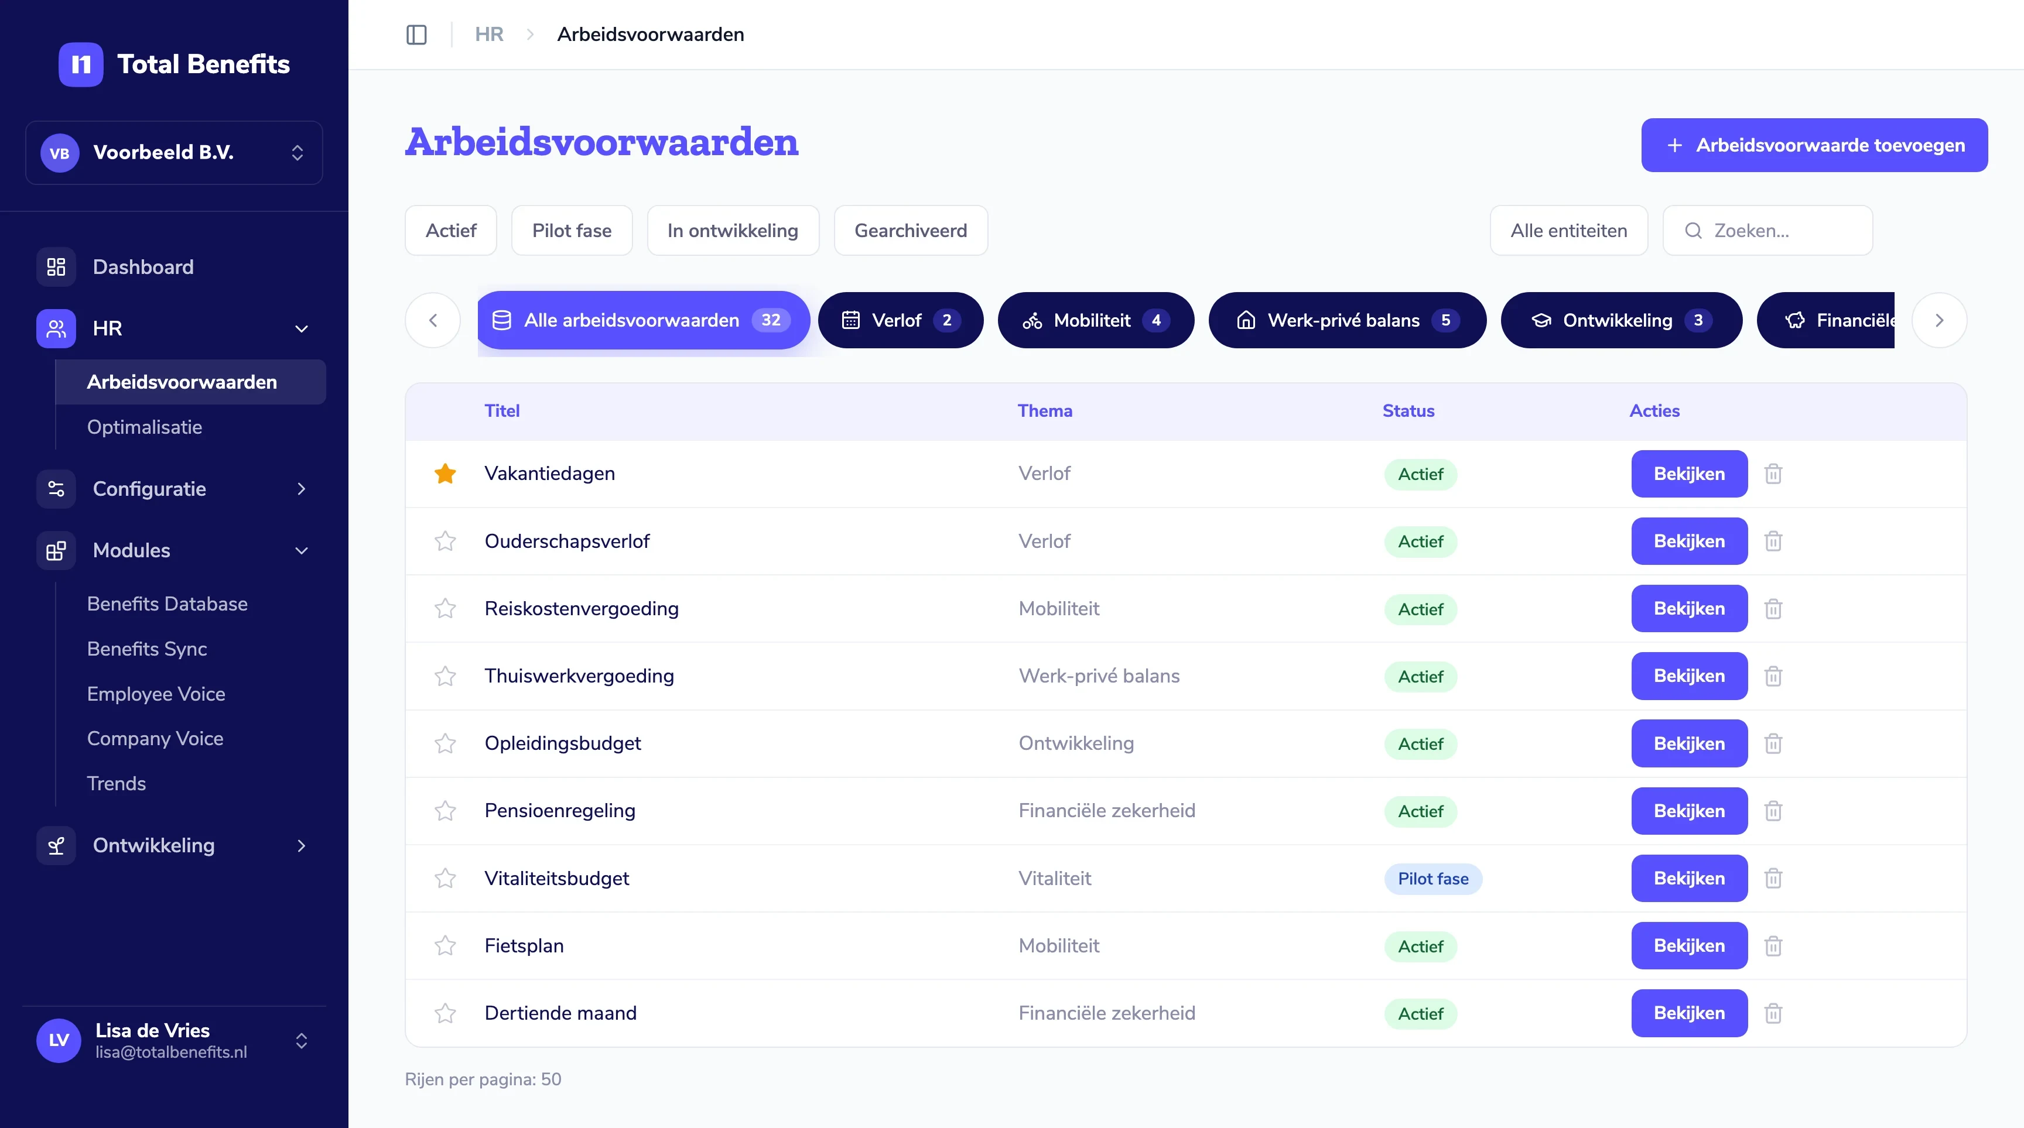Select the Ontwikkeling theme chip
The height and width of the screenshot is (1128, 2024).
(1621, 321)
